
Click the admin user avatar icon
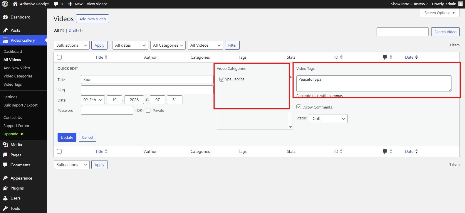460,4
